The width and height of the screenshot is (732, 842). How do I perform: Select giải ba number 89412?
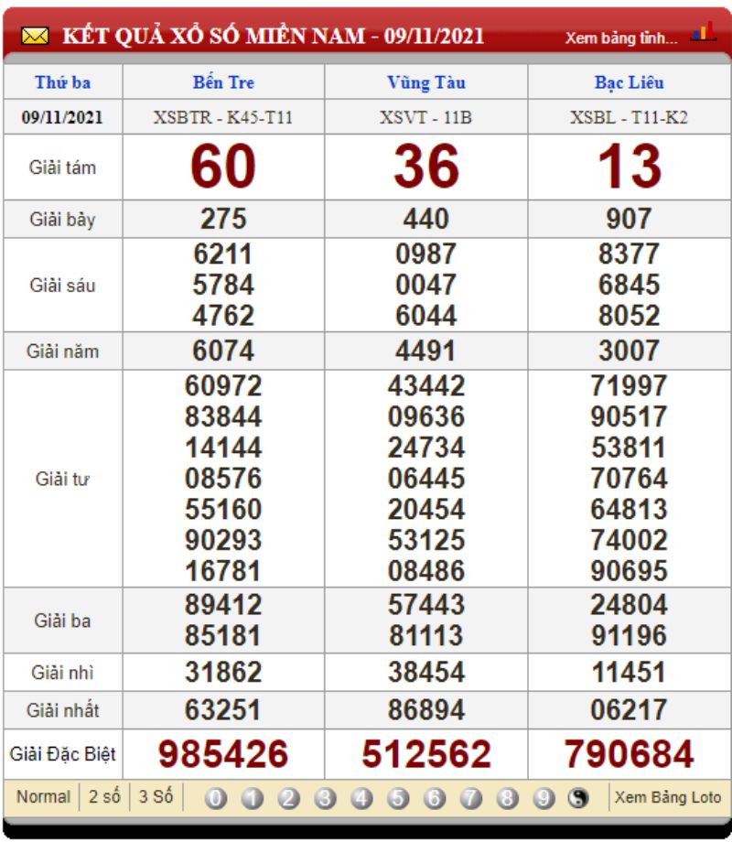(x=223, y=605)
